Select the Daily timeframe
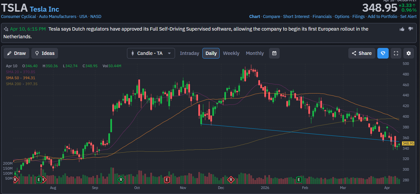Viewport: 420px width, 194px height. tap(211, 53)
